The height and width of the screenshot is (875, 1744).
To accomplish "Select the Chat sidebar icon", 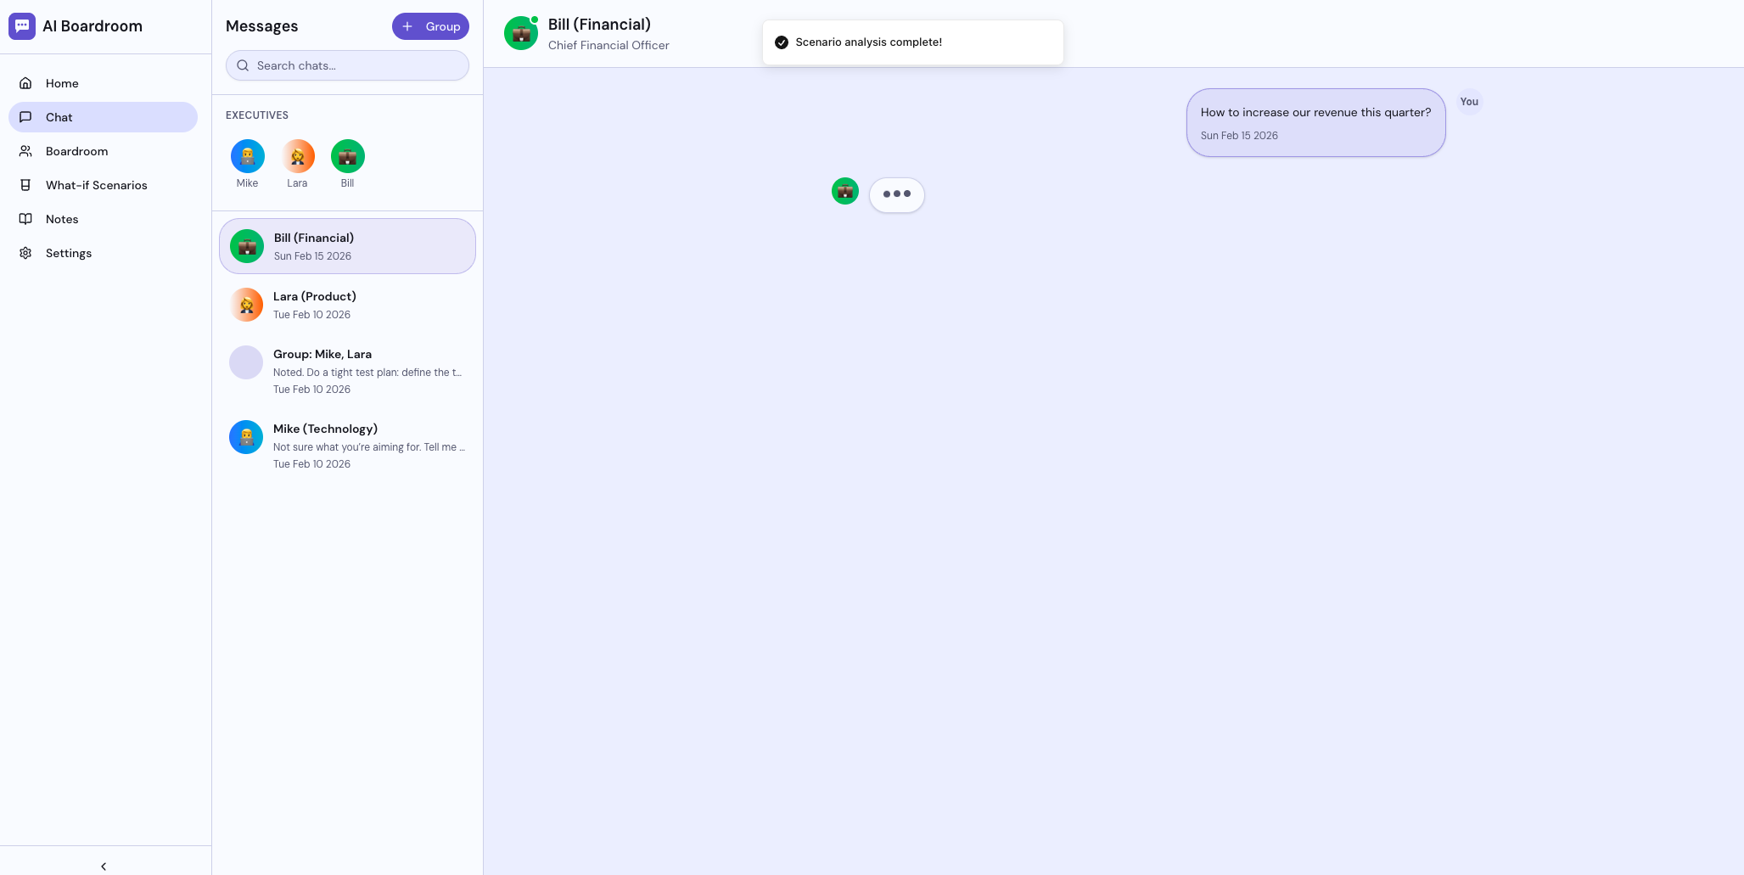I will coord(25,117).
